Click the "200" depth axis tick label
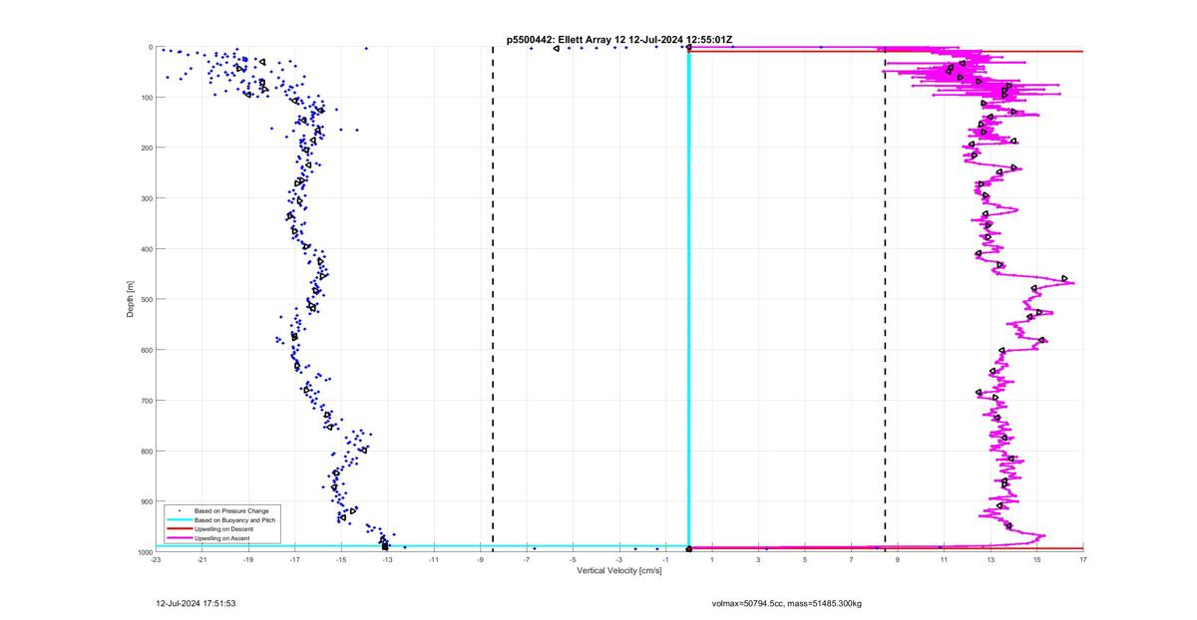1197x620 pixels. point(146,148)
